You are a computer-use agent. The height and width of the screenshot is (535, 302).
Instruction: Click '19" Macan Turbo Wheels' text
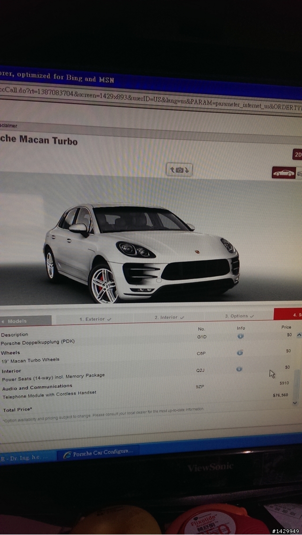click(30, 360)
